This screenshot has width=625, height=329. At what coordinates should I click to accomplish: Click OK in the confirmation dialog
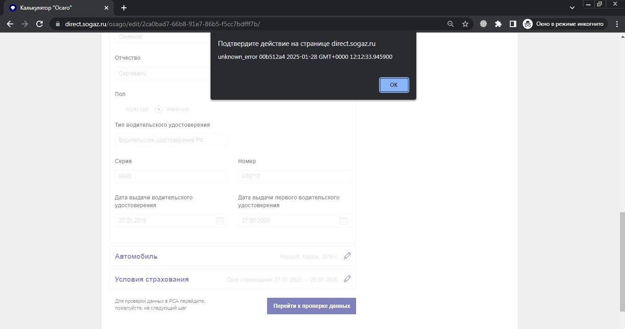click(394, 85)
